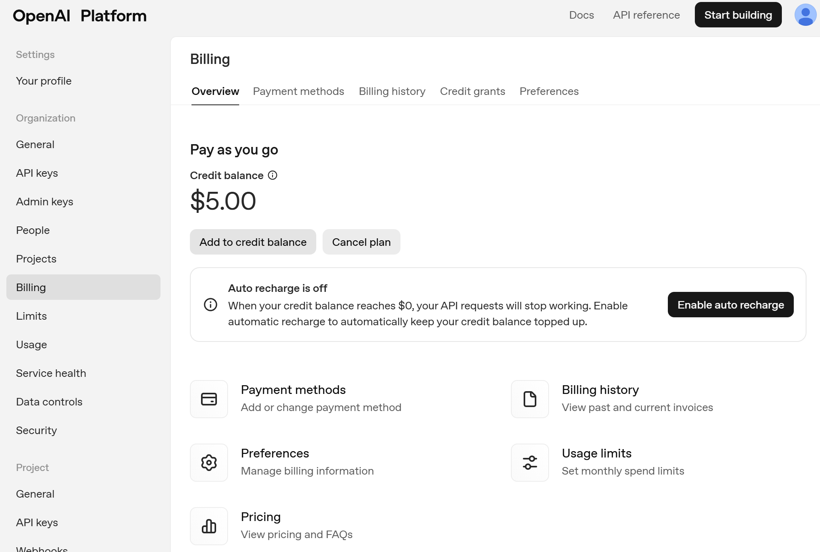Image resolution: width=820 pixels, height=552 pixels.
Task: Click the credit balance info icon
Action: tap(273, 175)
